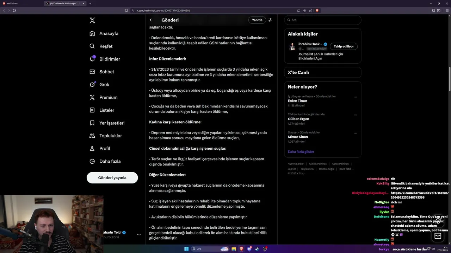Viewport: 451px width, 253px height.
Task: Open X'te Canlı section
Action: coord(322,72)
